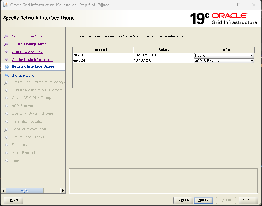Click the Cancel button
The width and height of the screenshot is (262, 206).
(x=248, y=200)
